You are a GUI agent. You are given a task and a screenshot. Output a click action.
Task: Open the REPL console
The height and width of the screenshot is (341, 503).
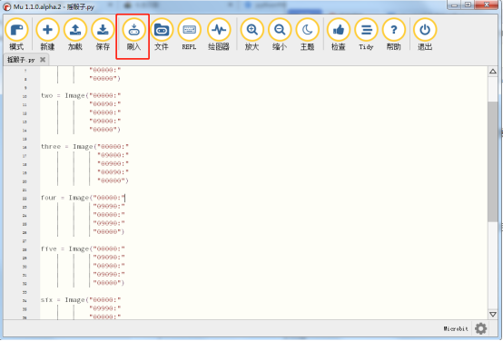(189, 34)
